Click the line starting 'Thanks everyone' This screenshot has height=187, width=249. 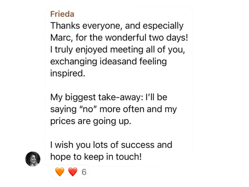[117, 26]
